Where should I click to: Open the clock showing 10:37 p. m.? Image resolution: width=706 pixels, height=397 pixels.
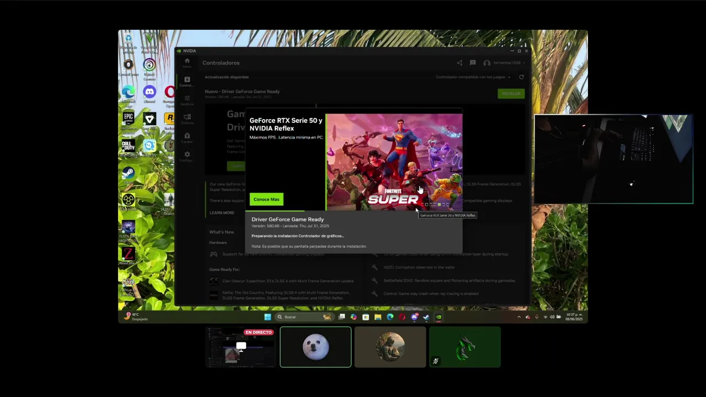tap(574, 317)
